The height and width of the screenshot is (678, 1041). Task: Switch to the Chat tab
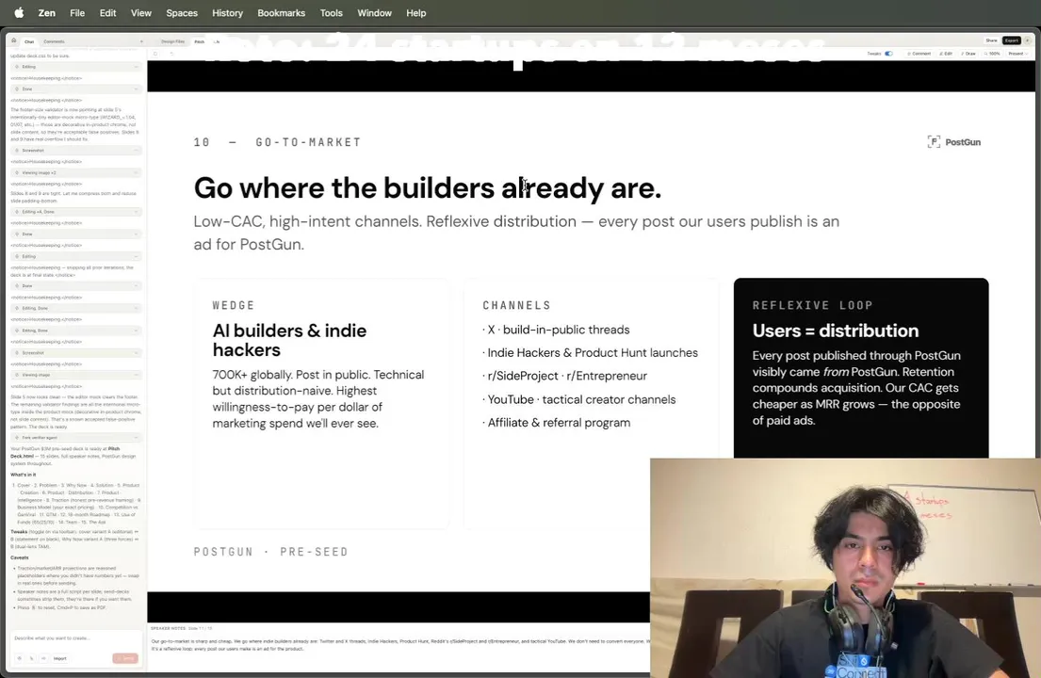[29, 41]
